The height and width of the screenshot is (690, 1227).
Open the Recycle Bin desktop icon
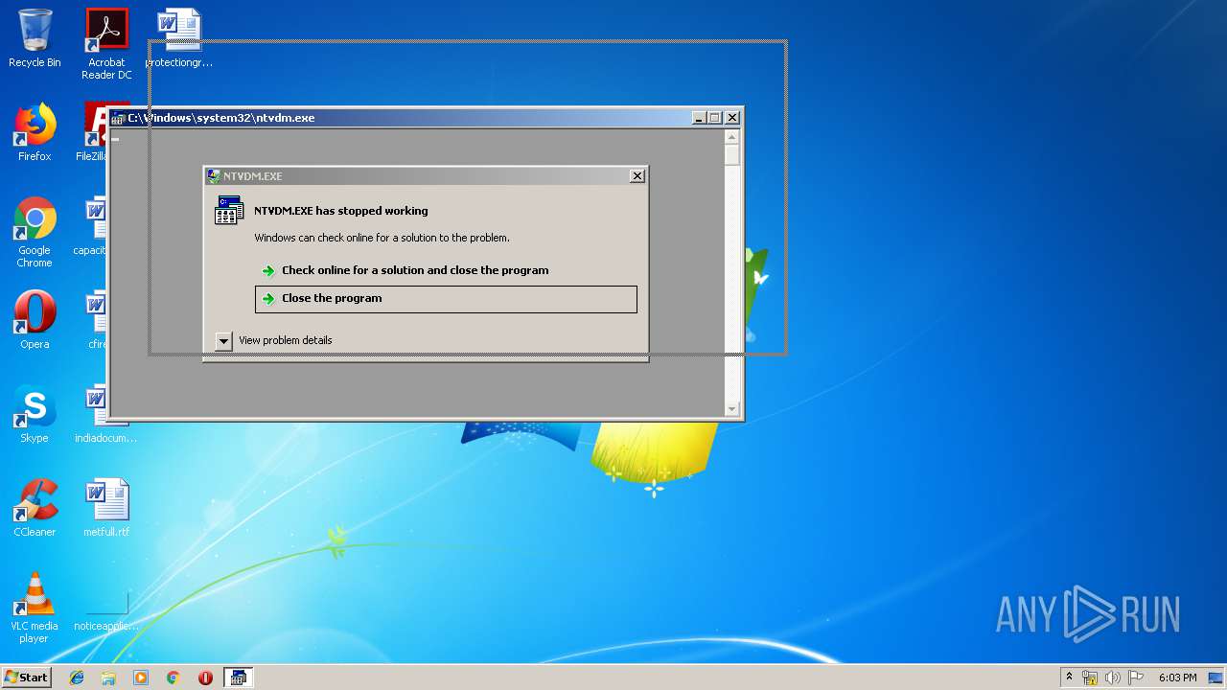point(35,38)
